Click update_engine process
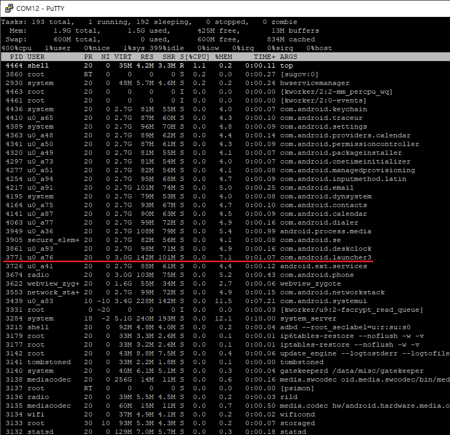450x435 pixels. coord(365,353)
